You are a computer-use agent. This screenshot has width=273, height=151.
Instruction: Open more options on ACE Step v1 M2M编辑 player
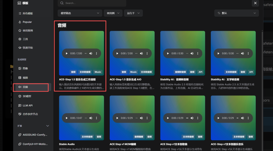coord(147,118)
